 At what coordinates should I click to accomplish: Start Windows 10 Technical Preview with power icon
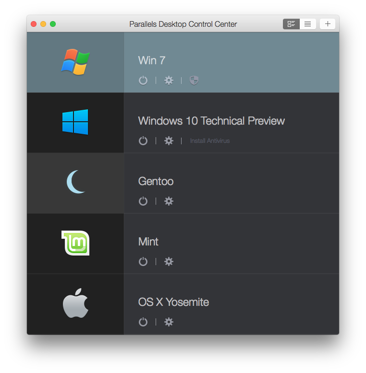tap(143, 141)
